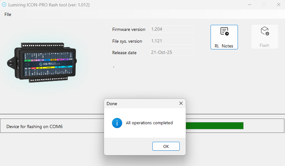Click the Done dialog title bar

pos(140,104)
